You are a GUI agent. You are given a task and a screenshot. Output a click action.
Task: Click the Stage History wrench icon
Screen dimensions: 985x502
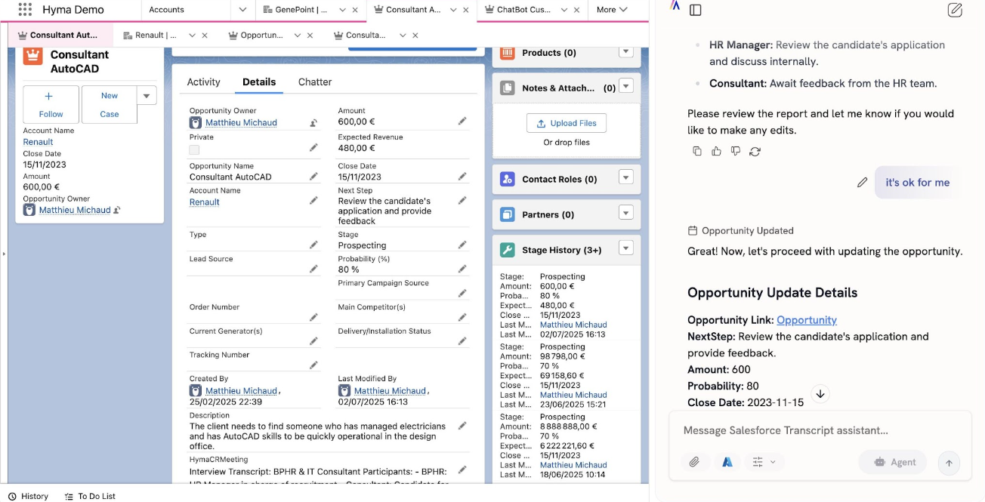pos(508,250)
